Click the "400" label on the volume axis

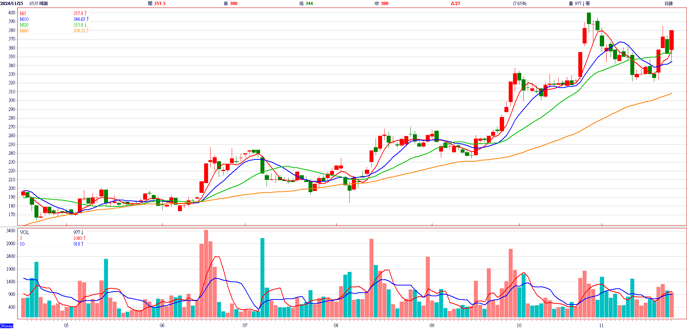[12, 307]
